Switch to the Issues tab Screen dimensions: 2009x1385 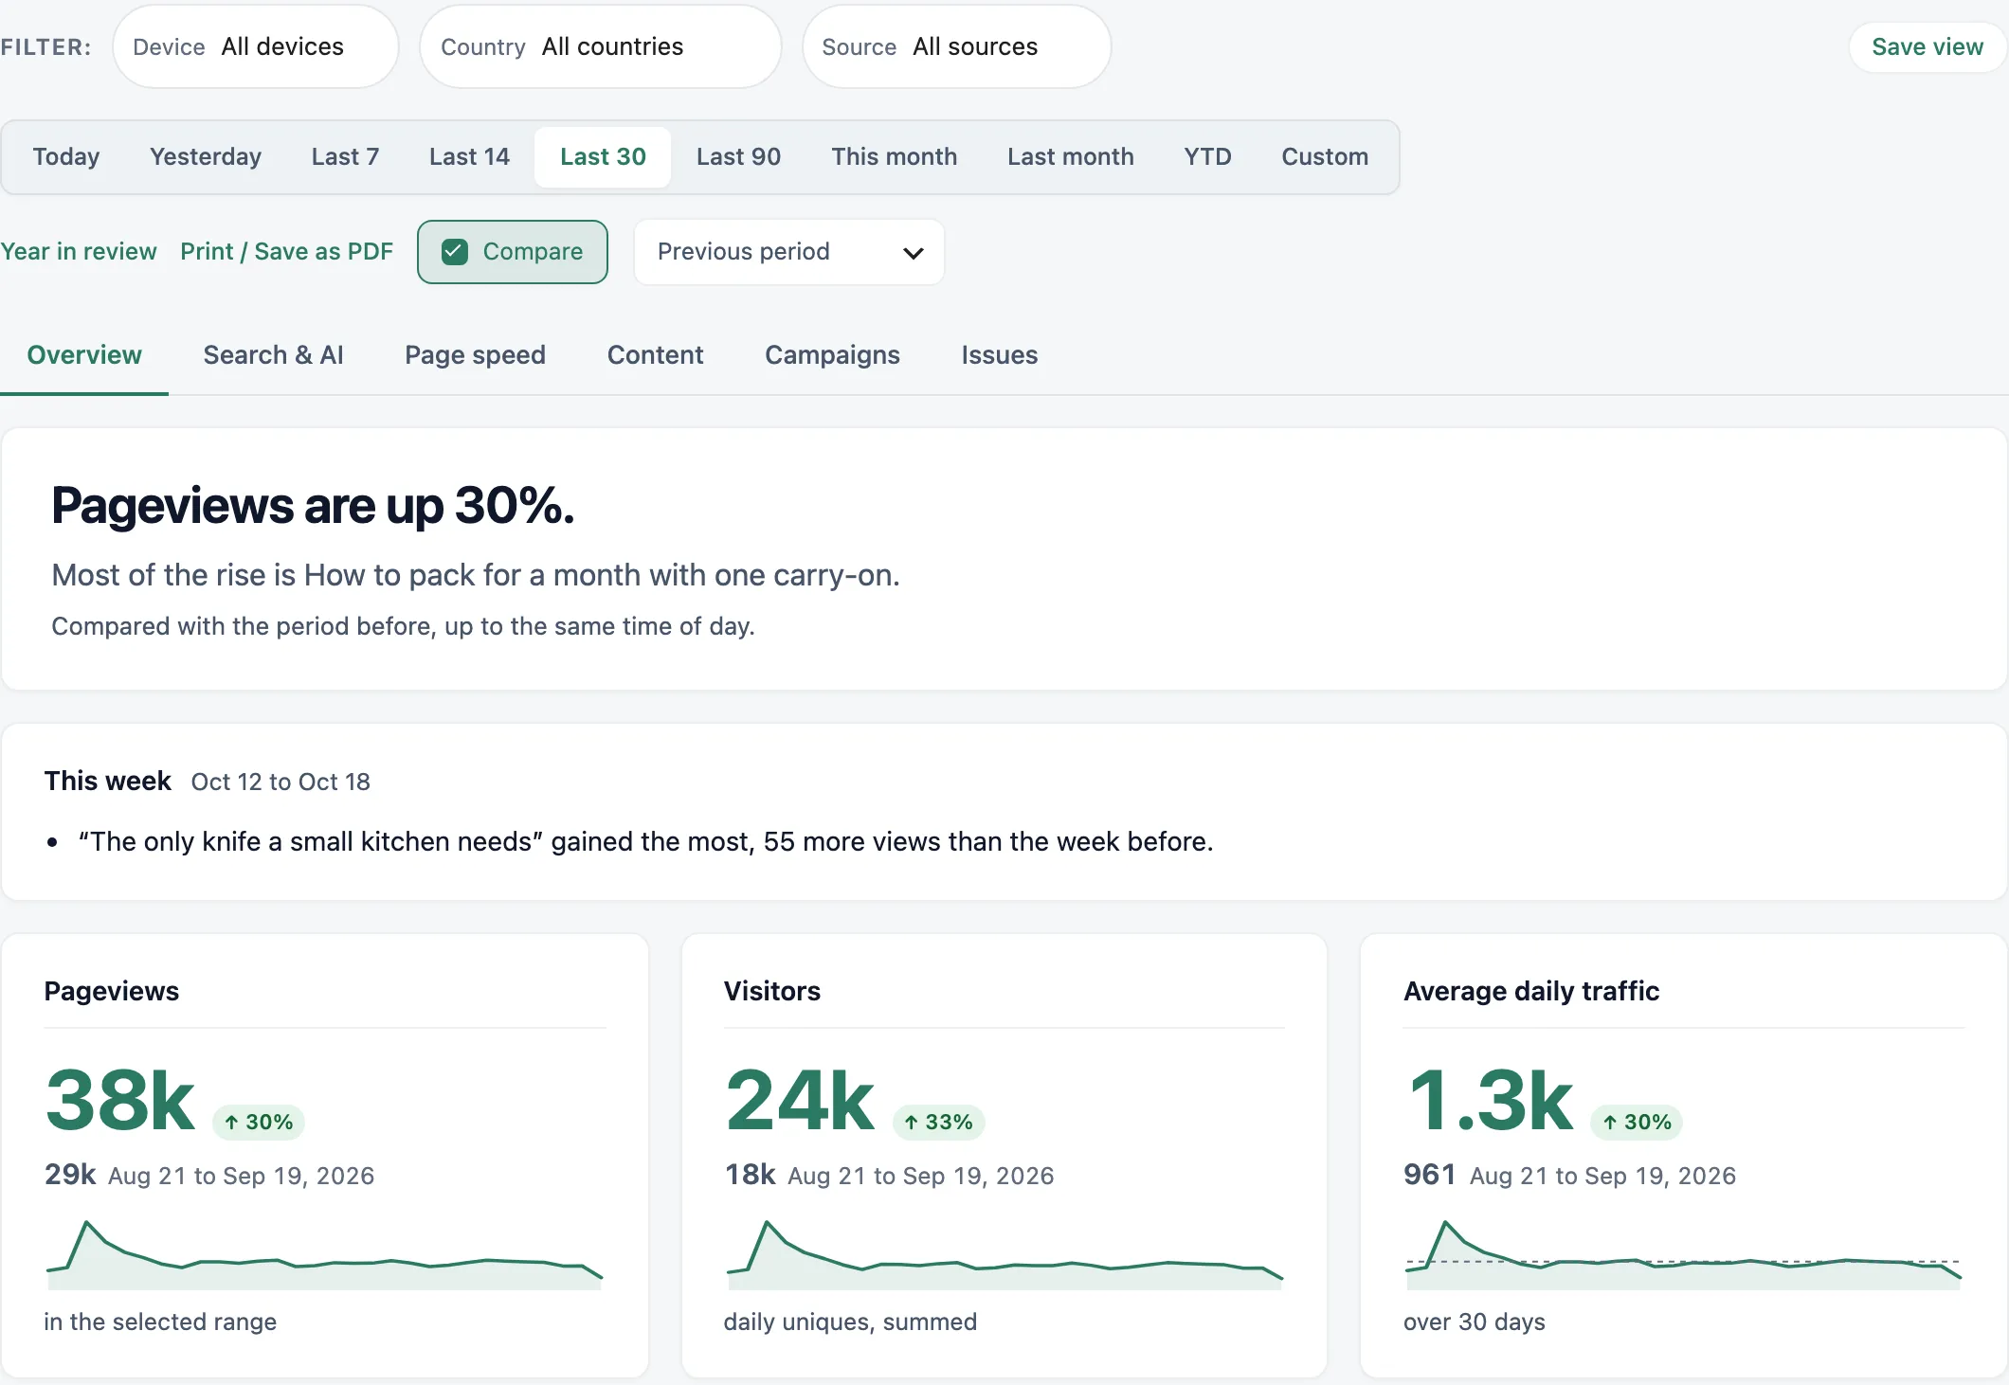point(999,355)
